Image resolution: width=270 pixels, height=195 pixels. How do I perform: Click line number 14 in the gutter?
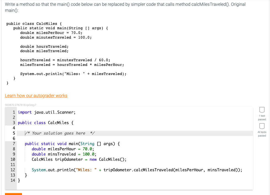[x=12, y=180]
